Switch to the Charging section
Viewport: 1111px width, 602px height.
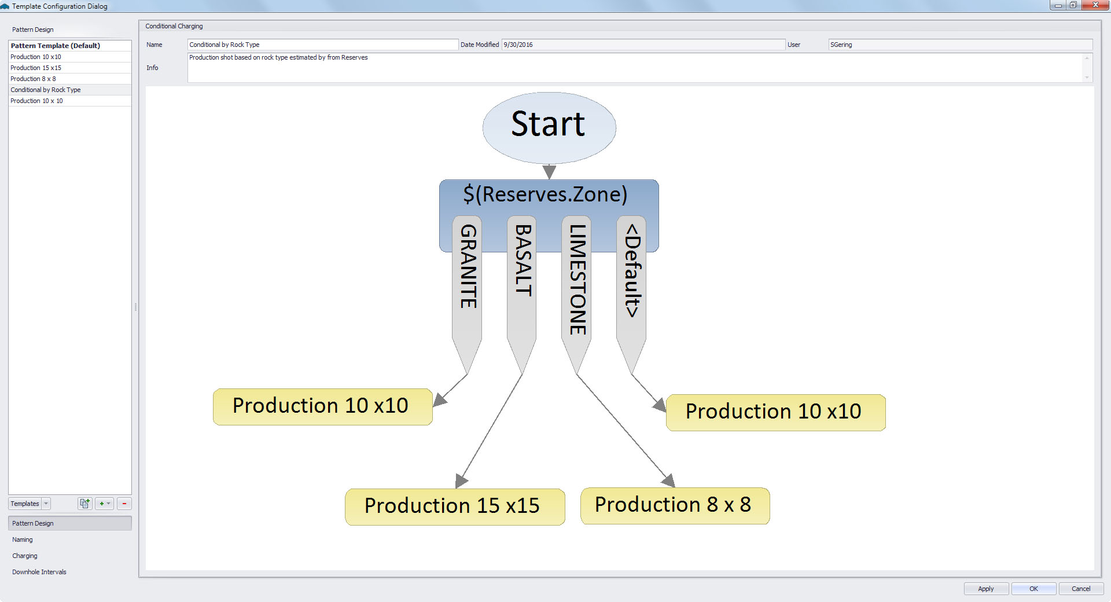point(25,556)
